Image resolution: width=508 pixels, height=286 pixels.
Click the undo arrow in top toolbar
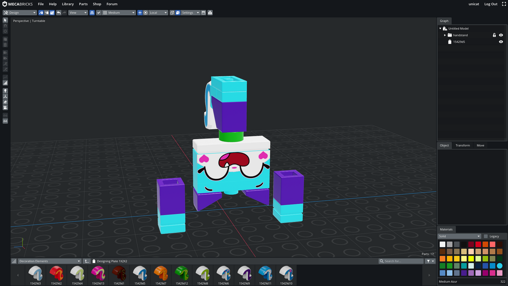click(x=59, y=13)
